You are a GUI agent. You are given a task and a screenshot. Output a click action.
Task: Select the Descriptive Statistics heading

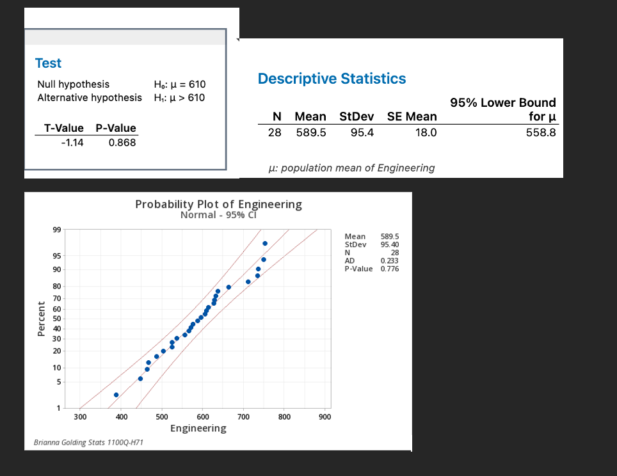coord(332,78)
